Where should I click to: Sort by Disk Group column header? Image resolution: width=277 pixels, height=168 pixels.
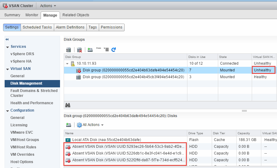(x=126, y=57)
